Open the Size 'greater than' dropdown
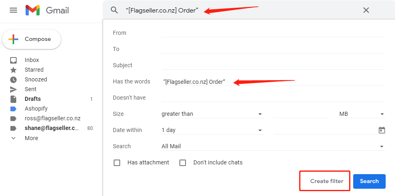This screenshot has width=395, height=196. [x=212, y=114]
